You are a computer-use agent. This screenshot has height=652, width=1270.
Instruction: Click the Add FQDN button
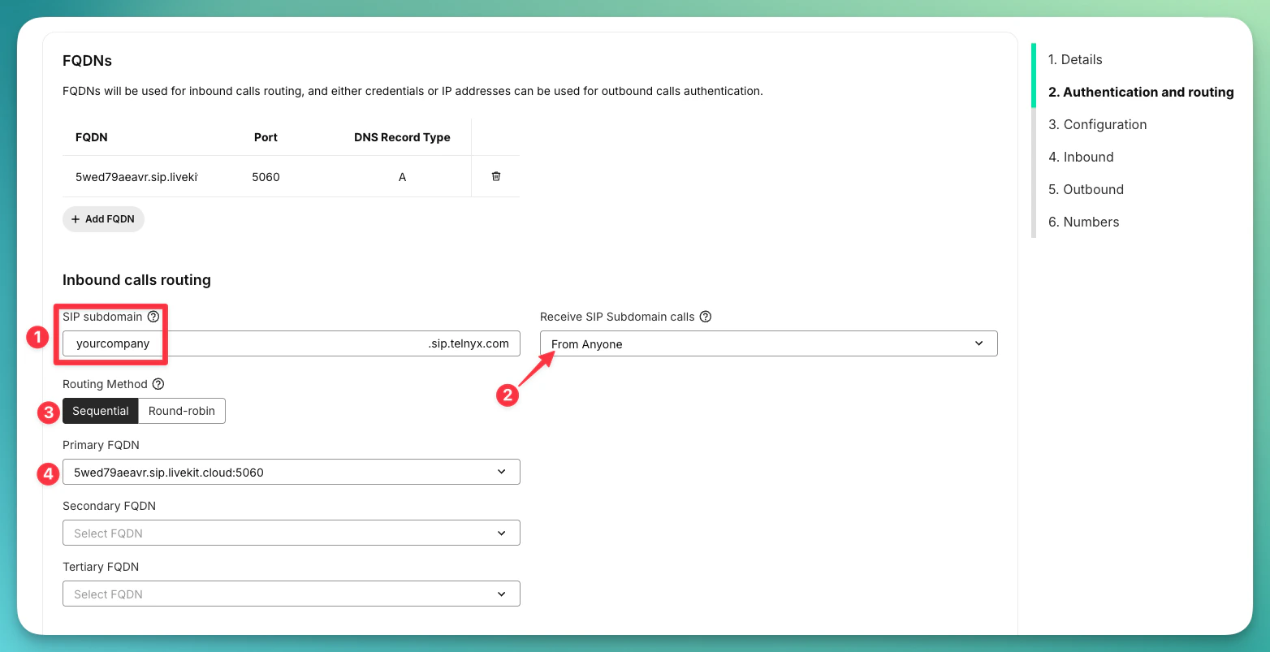pyautogui.click(x=103, y=218)
